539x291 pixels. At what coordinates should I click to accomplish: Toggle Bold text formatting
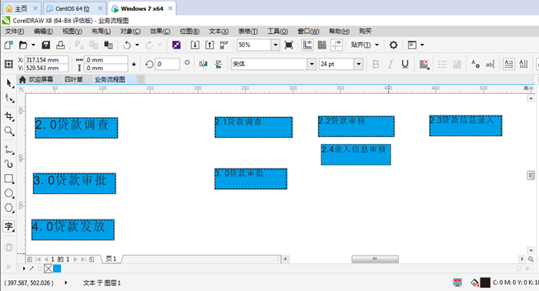coord(376,64)
